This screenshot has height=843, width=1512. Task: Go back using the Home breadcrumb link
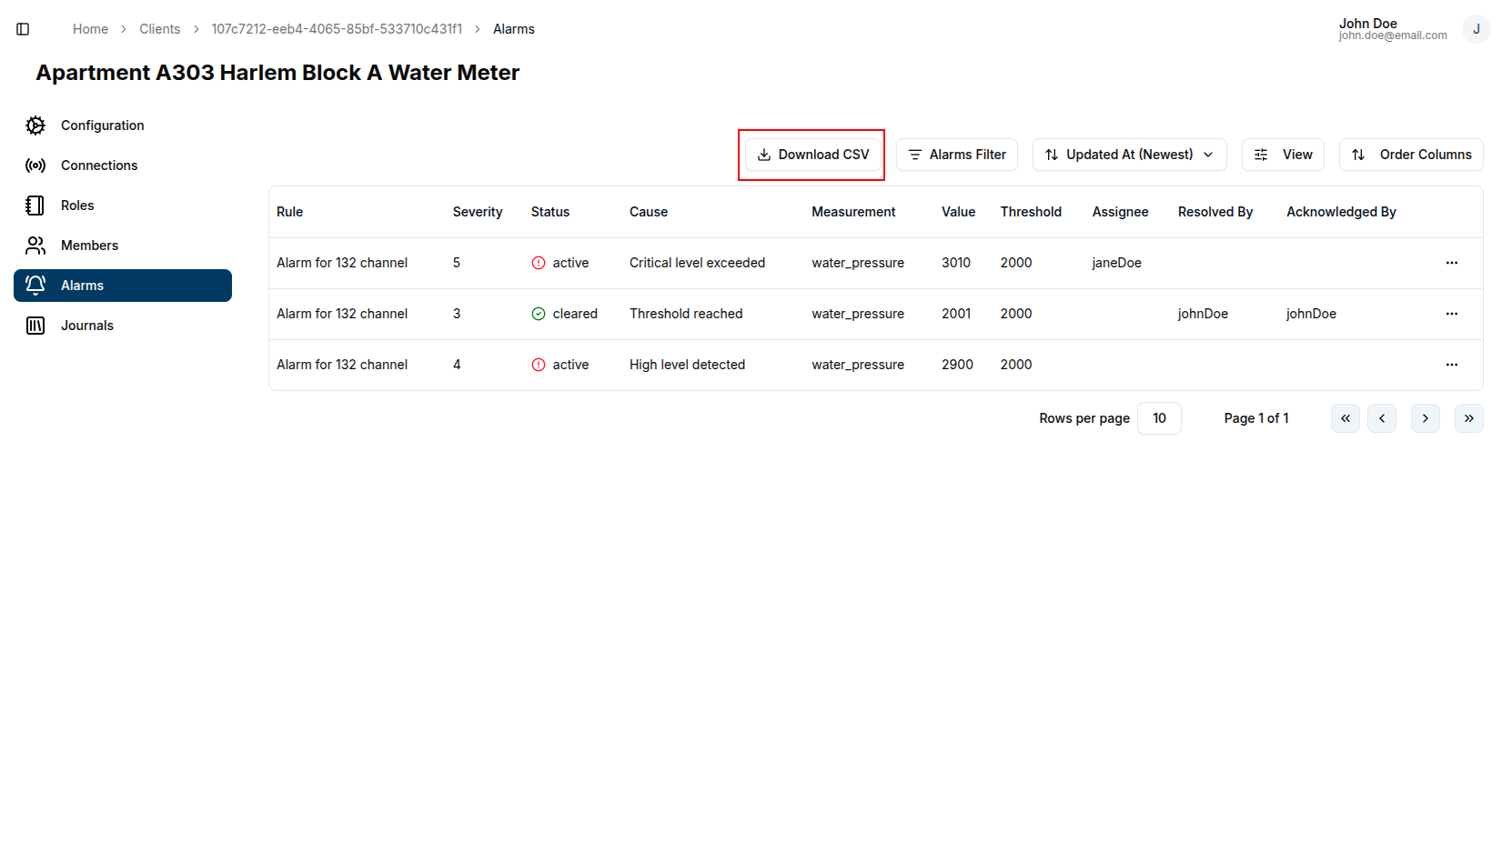pyautogui.click(x=90, y=28)
